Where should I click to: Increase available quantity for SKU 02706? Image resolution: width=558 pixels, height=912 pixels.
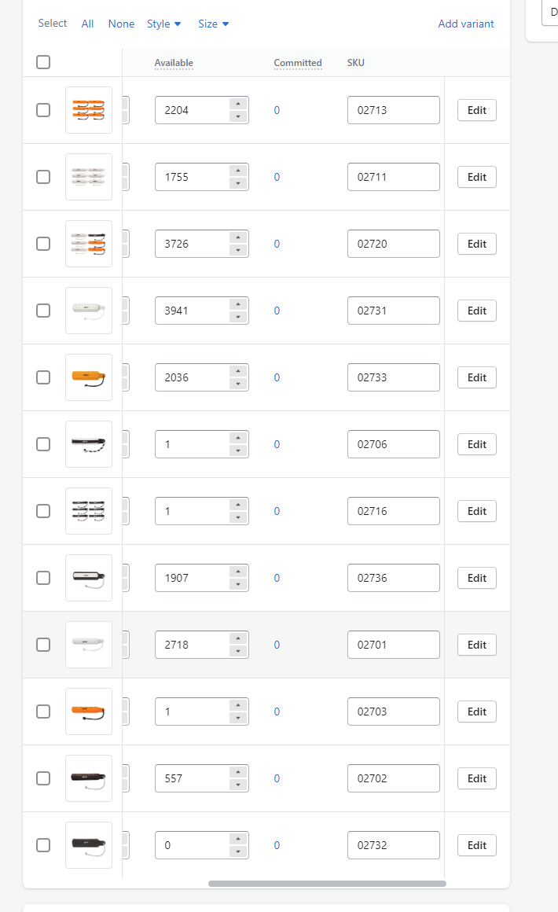coord(238,438)
